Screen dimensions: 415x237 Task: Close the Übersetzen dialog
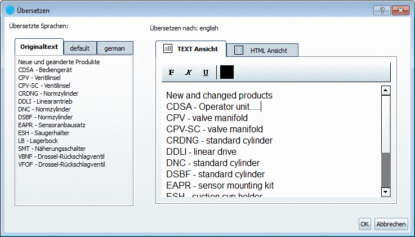click(400, 11)
